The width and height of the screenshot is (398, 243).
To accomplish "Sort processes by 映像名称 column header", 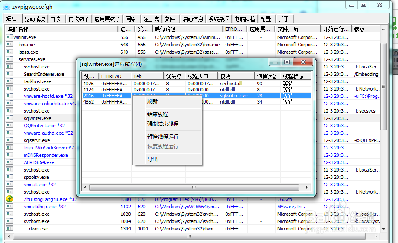I will pyautogui.click(x=61, y=29).
